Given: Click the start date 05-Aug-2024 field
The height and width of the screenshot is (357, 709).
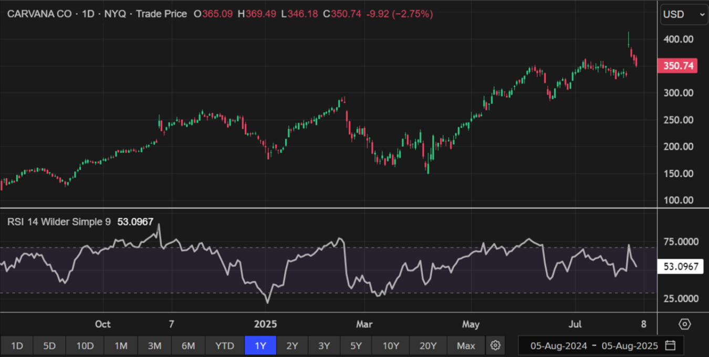Looking at the screenshot, I should [x=558, y=345].
